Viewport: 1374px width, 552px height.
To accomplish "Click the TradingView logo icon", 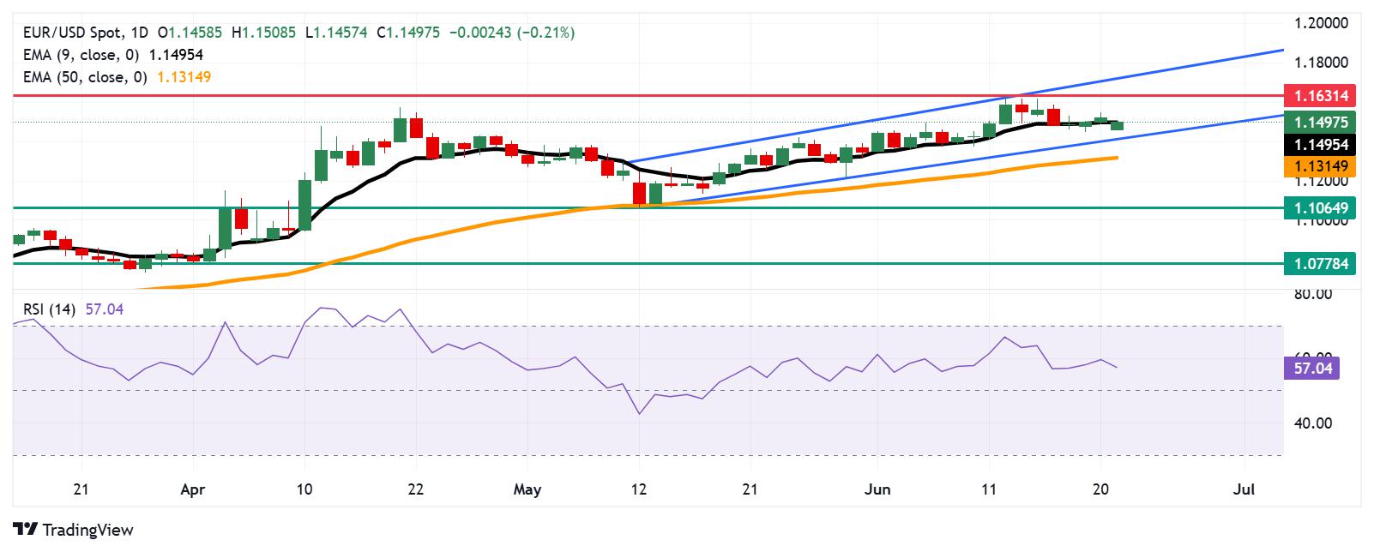I will tap(25, 530).
